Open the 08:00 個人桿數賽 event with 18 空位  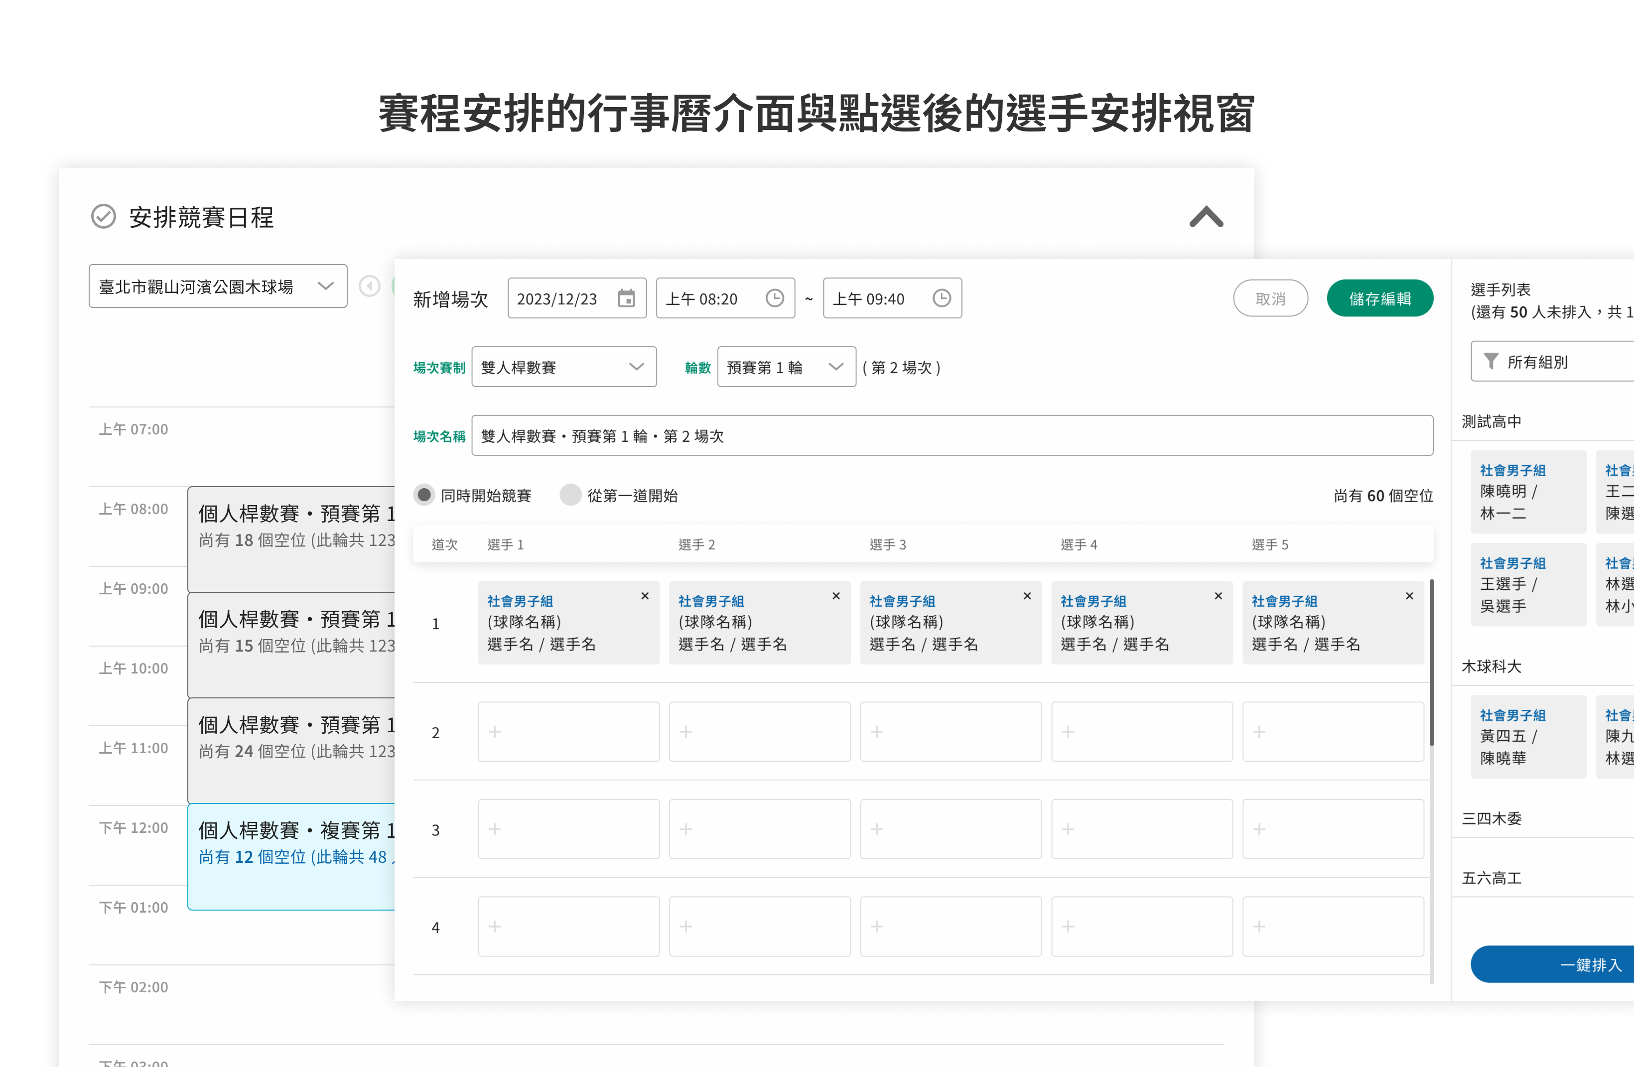[x=291, y=539]
